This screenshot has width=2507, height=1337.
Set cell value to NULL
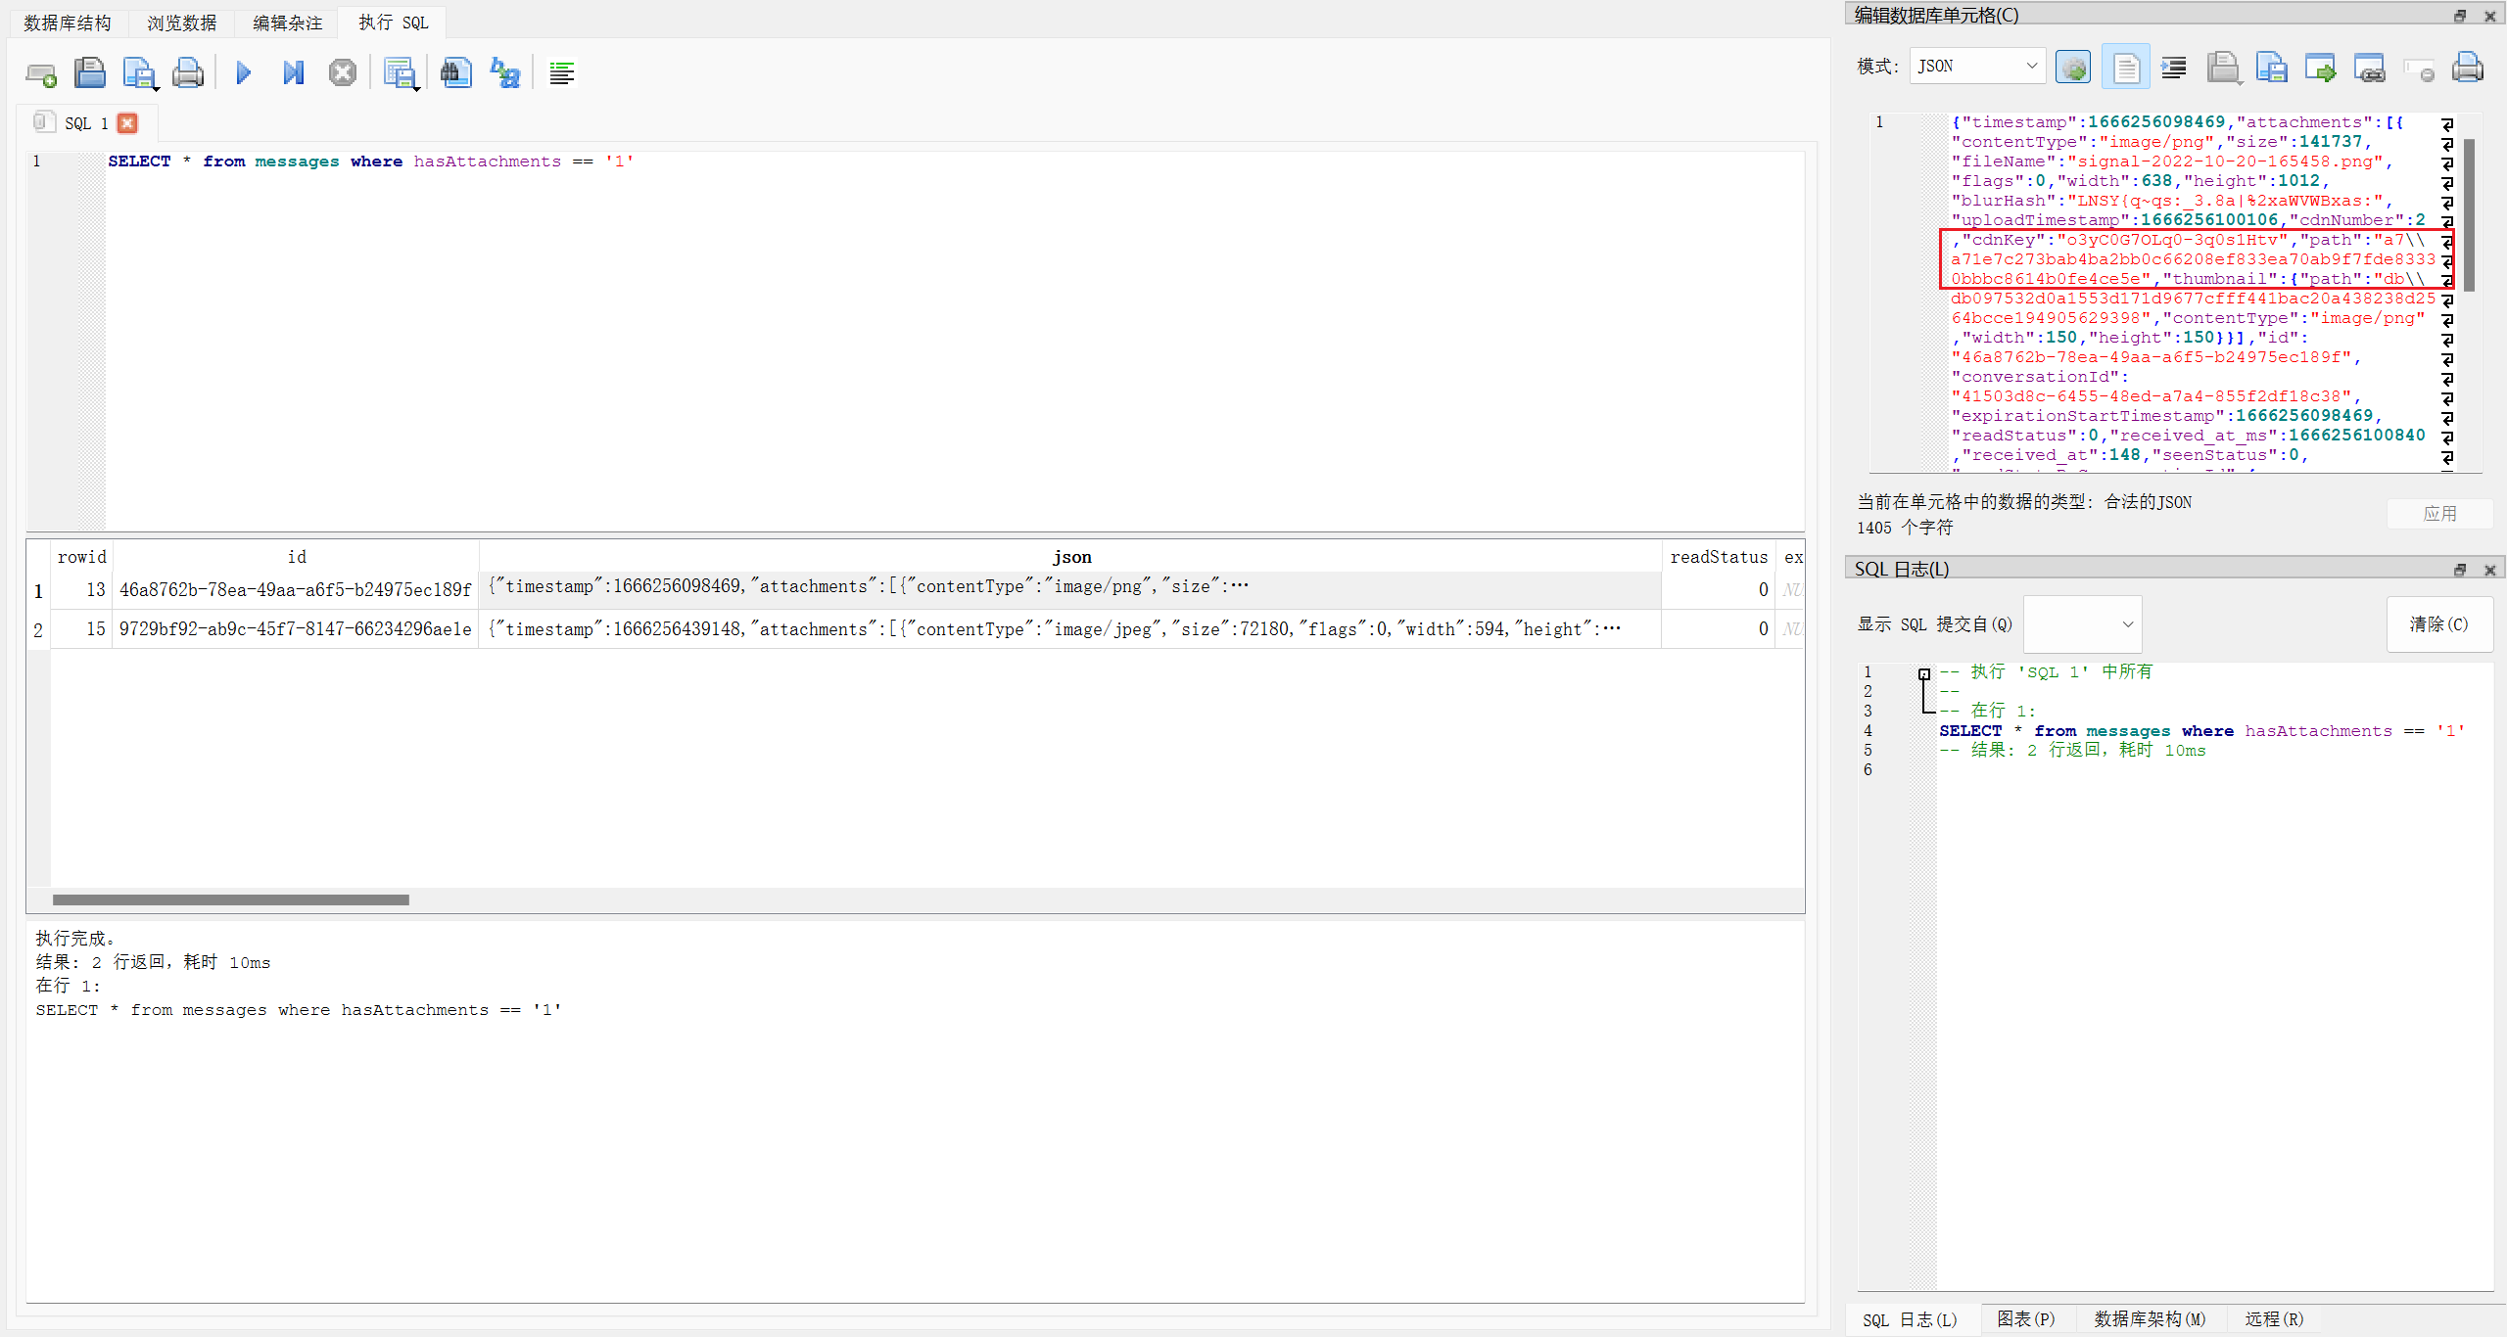(2419, 69)
